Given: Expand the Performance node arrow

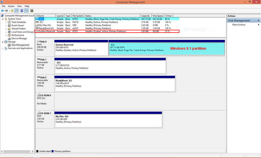Looking at the screenshot, I should tap(6, 35).
